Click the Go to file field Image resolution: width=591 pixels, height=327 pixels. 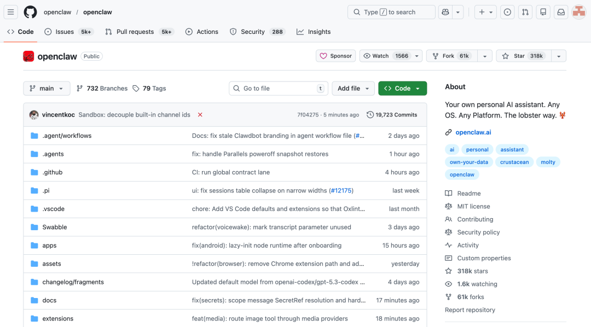[x=278, y=88]
